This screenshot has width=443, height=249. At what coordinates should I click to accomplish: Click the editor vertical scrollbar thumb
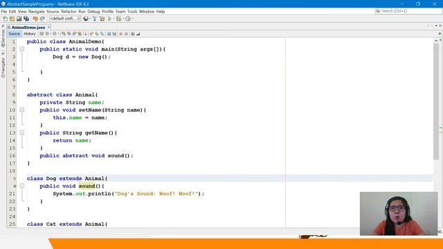point(436,102)
